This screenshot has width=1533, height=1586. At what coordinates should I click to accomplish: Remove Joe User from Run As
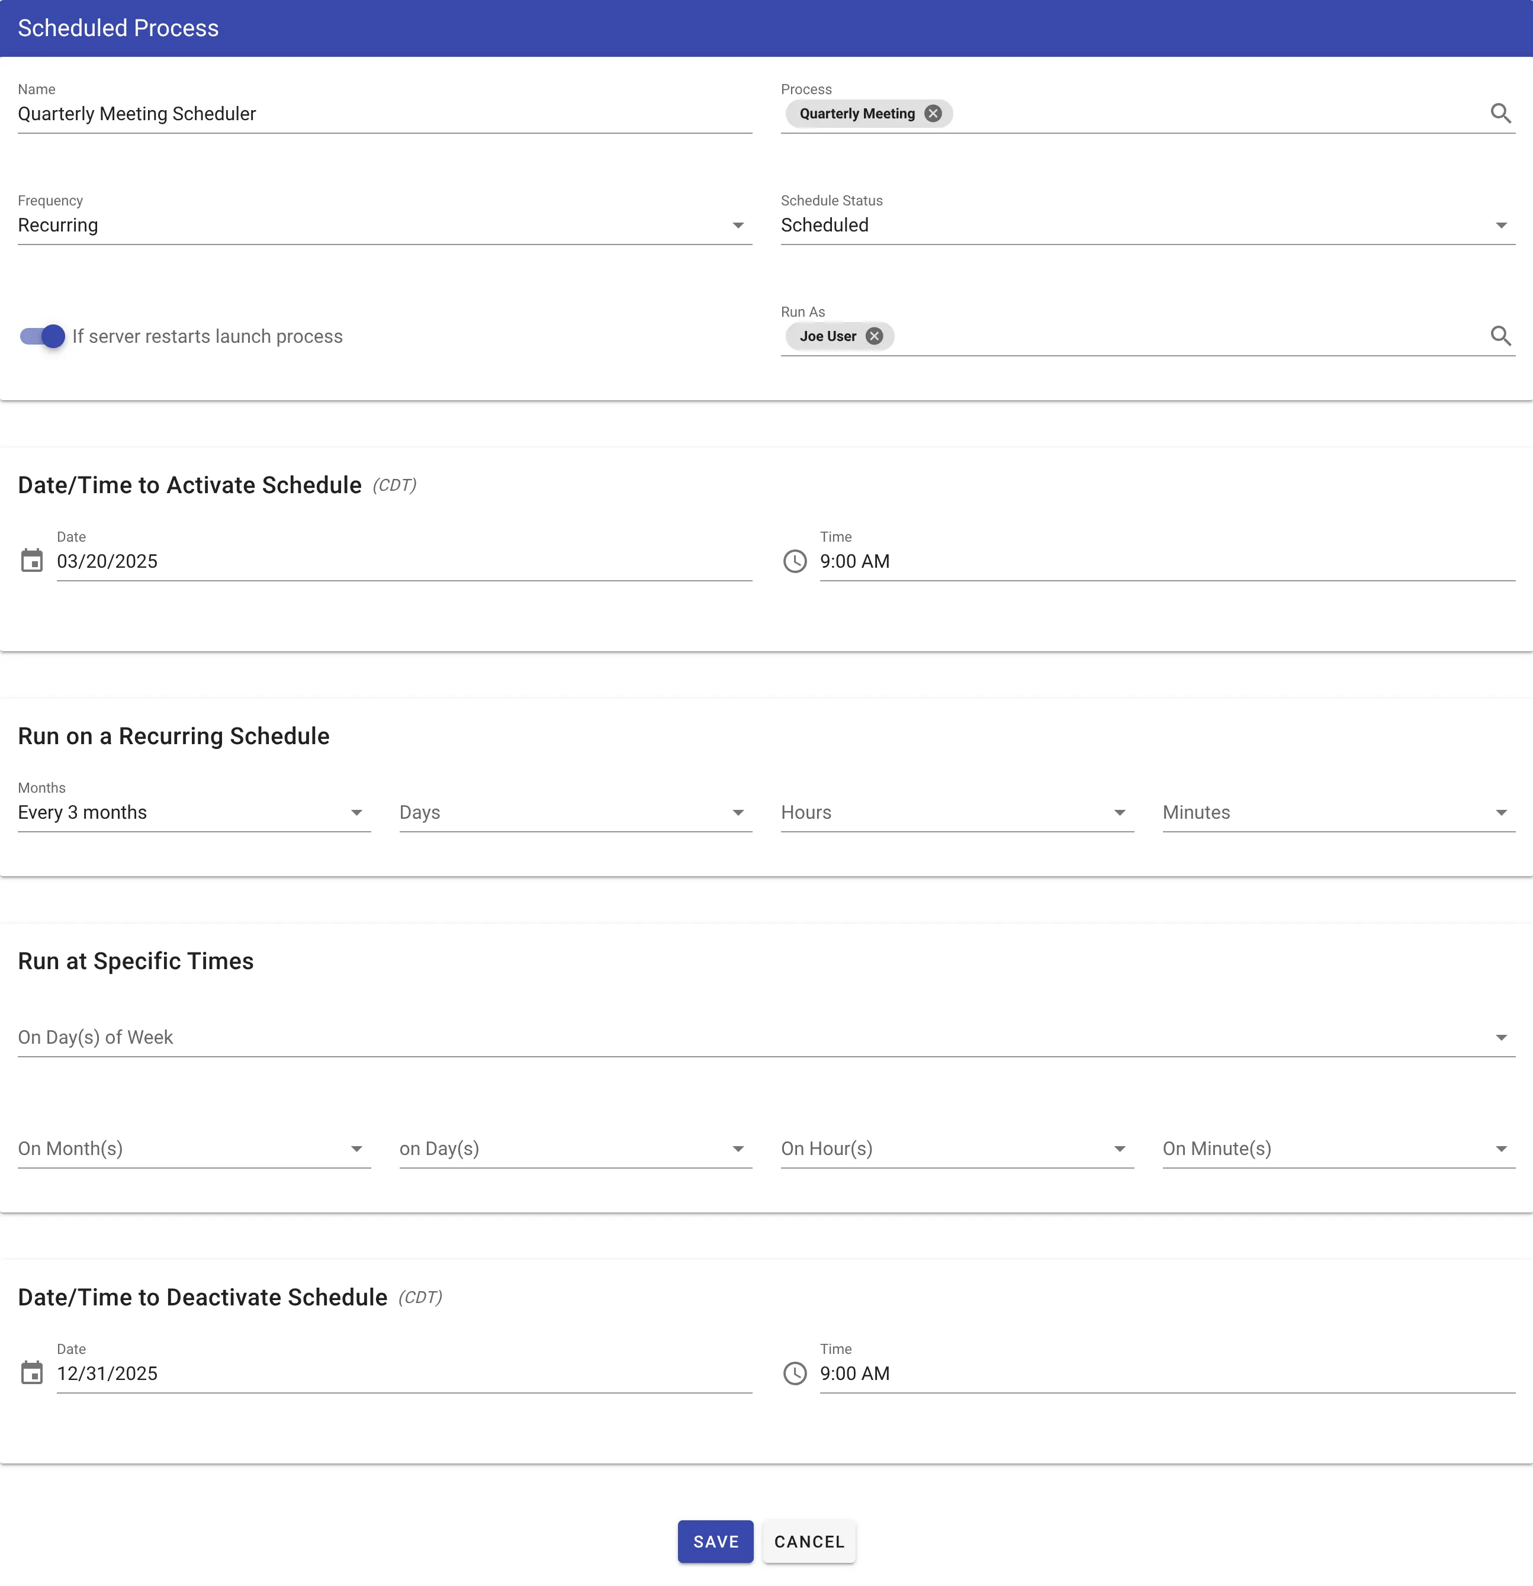coord(873,336)
